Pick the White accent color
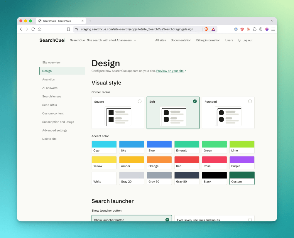Image resolution: width=294 pixels, height=238 pixels. [x=104, y=178]
